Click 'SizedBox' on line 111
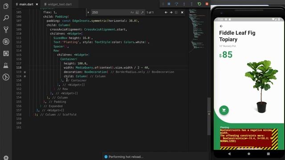This screenshot has height=160, width=285. (61, 38)
